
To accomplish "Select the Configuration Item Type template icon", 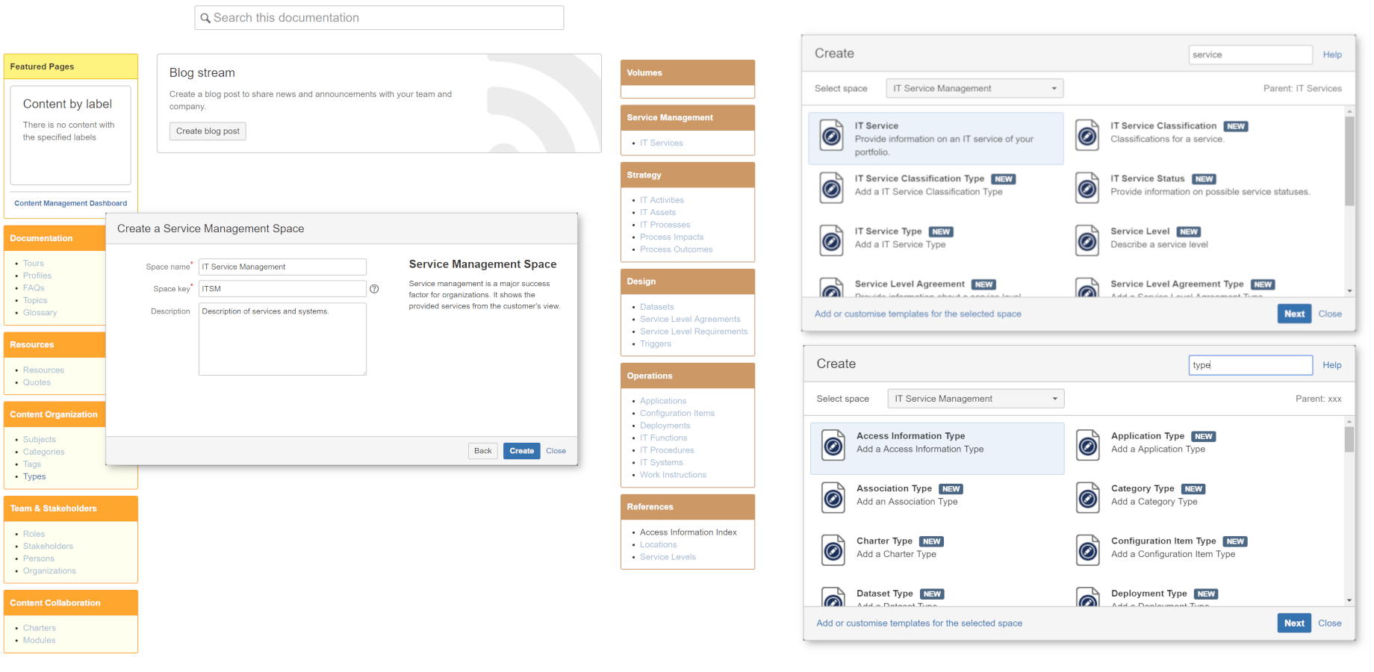I will (x=1088, y=550).
